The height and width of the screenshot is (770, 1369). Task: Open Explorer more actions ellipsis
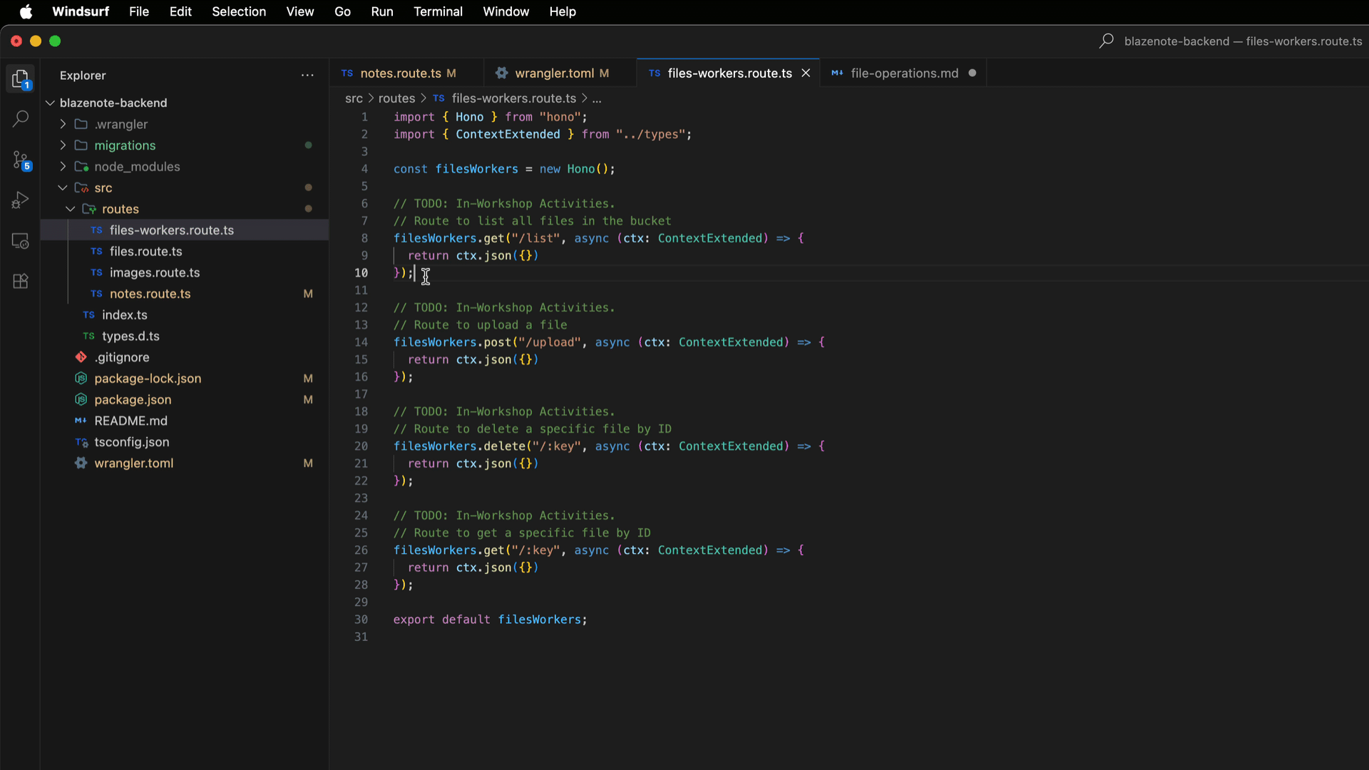[307, 76]
